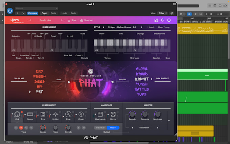This screenshot has height=144, width=230.
Task: Select the FRESH drum kit
Action: click(40, 77)
